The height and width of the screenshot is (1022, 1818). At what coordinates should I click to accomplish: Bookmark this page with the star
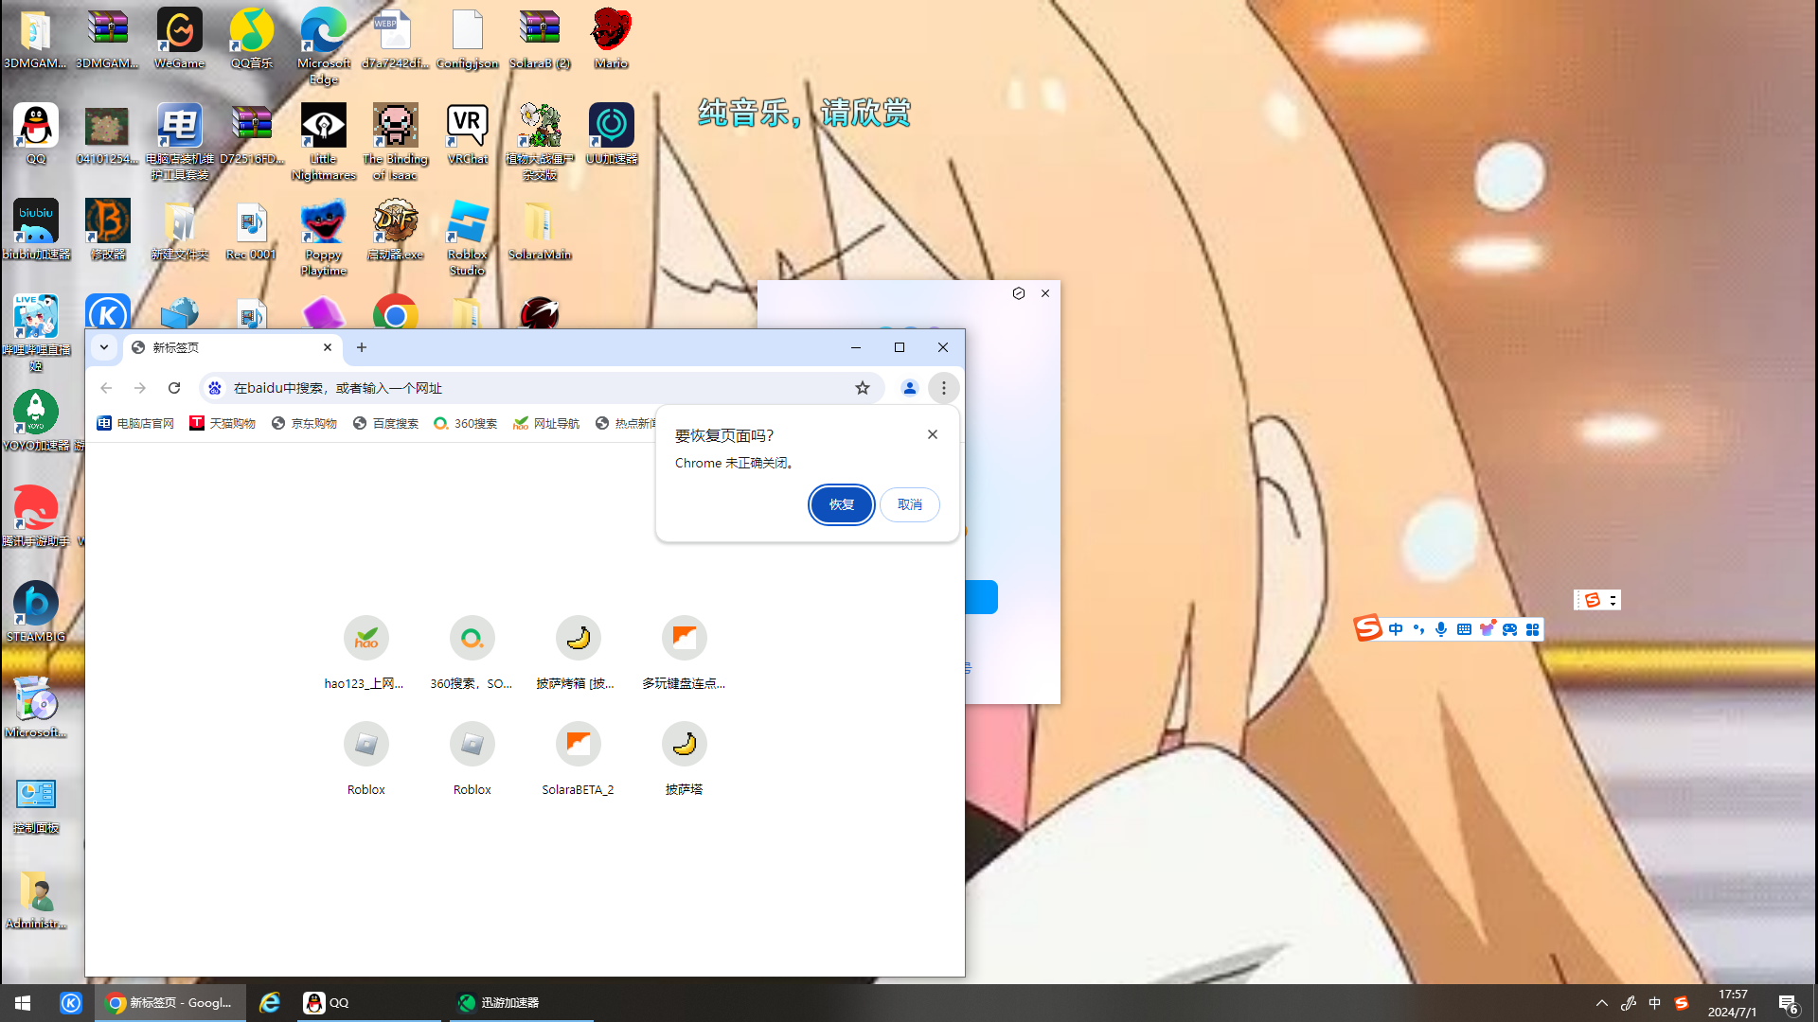pos(862,388)
